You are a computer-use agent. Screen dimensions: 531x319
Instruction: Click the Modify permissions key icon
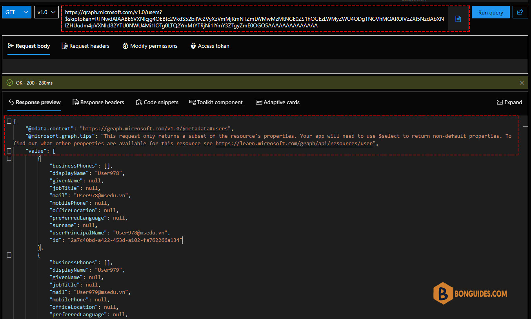click(125, 46)
